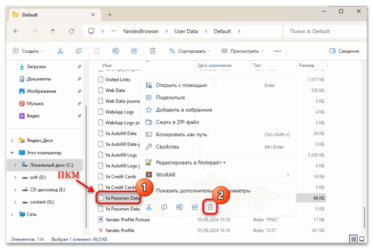Open the Создать dropdown

[x=28, y=51]
